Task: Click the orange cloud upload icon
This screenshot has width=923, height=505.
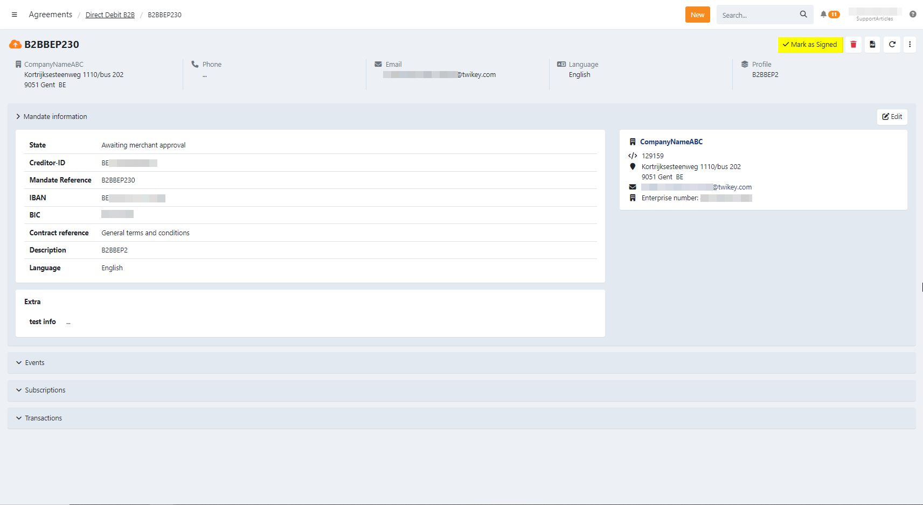Action: [15, 45]
